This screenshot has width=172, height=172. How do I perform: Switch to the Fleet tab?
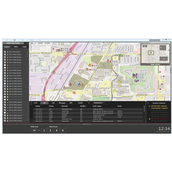pyautogui.click(x=16, y=47)
